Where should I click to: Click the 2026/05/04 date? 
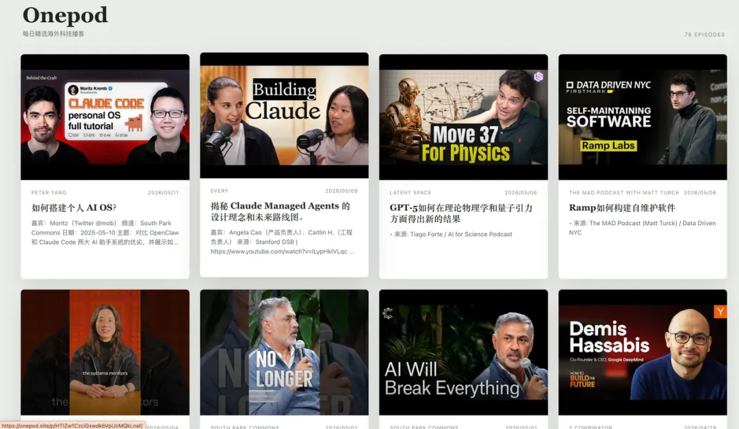point(162,427)
